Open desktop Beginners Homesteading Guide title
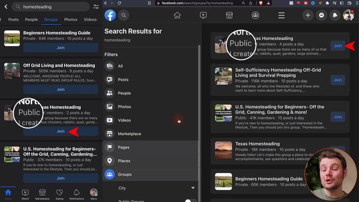Screen dimensions: 359x202 [269, 178]
